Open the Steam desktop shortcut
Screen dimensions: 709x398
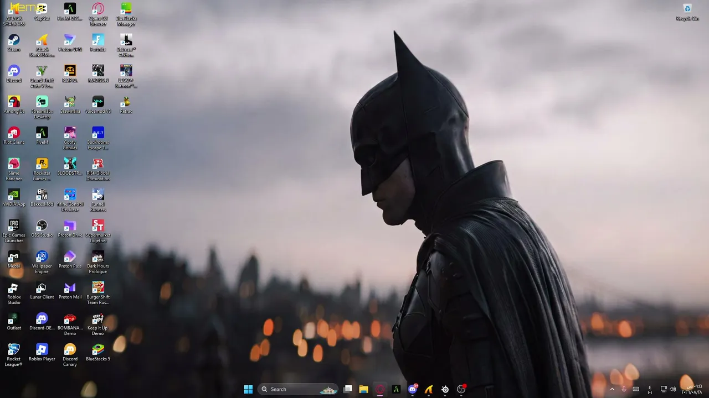[14, 43]
